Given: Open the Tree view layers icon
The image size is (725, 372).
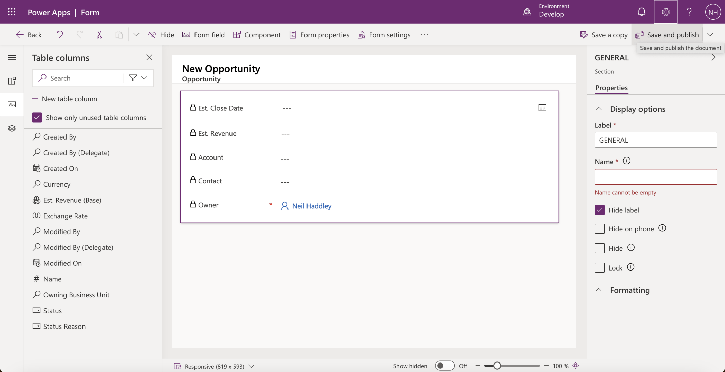Looking at the screenshot, I should pyautogui.click(x=12, y=128).
